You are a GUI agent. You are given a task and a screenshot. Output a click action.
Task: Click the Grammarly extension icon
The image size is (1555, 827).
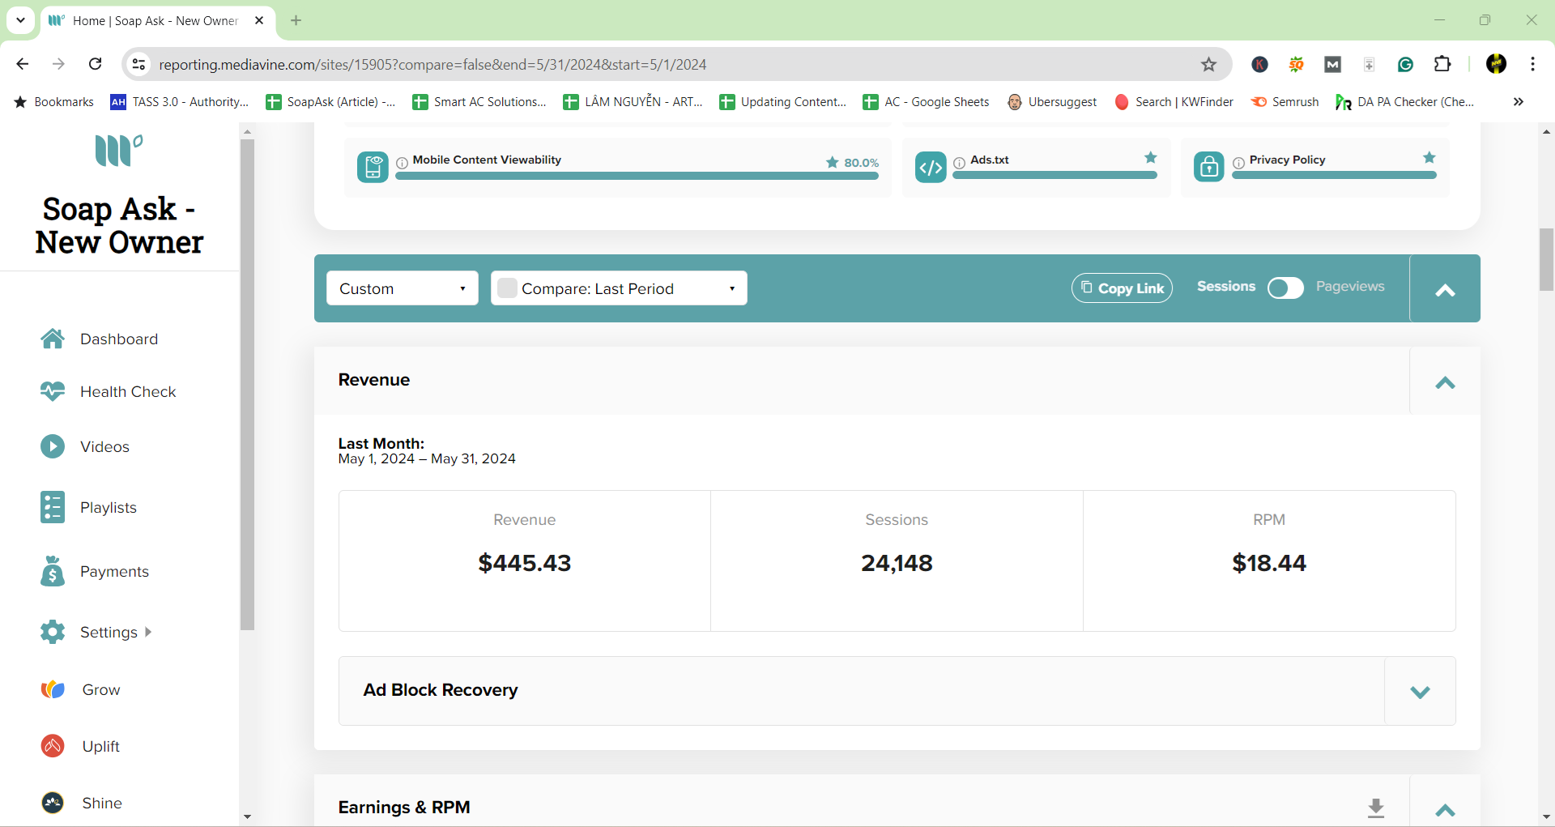click(x=1405, y=64)
